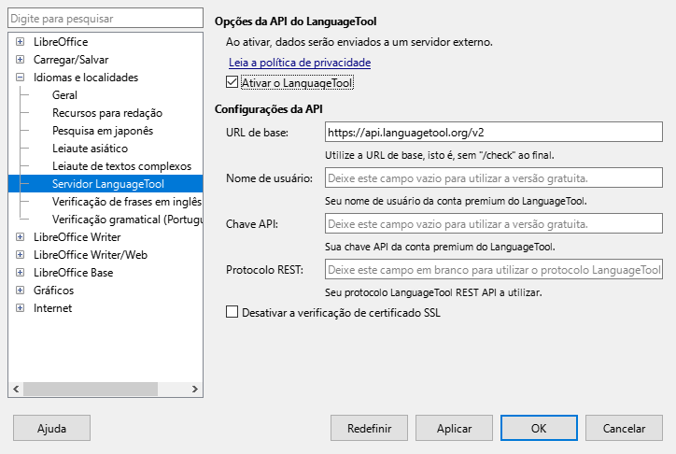Select Verificação gramatical (Português) item
This screenshot has height=454, width=676.
click(x=127, y=220)
